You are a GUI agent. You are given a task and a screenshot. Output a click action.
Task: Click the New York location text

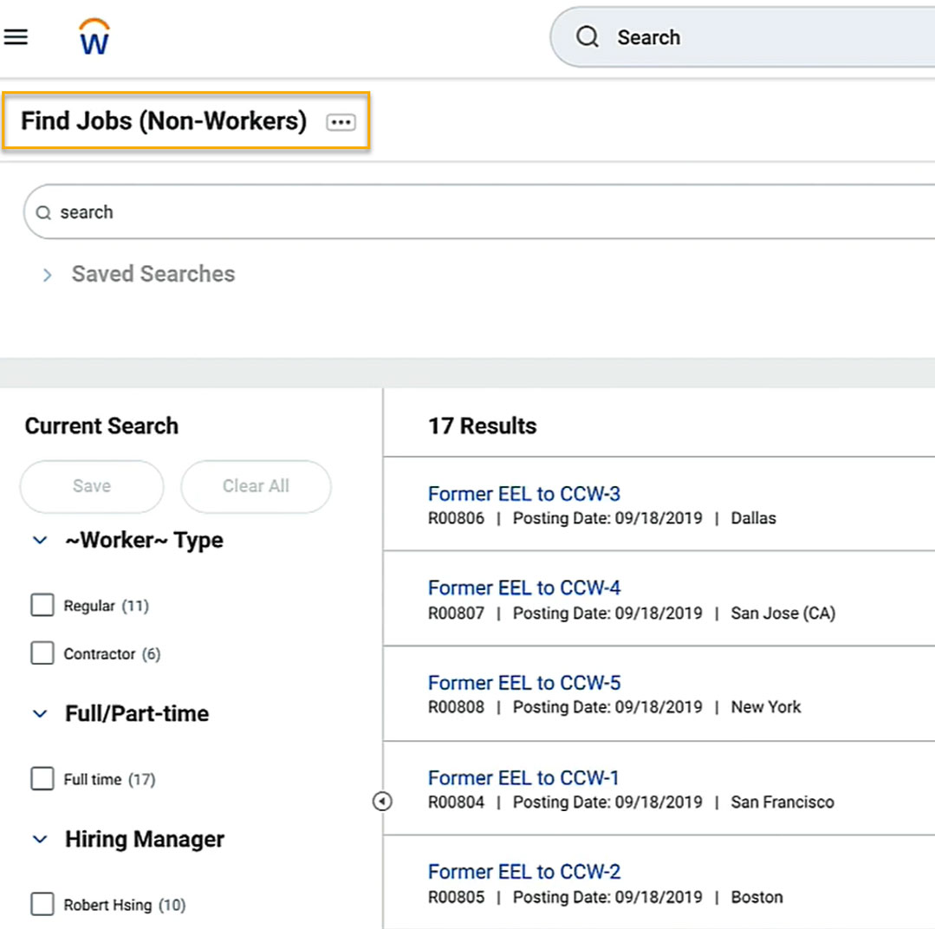(766, 707)
